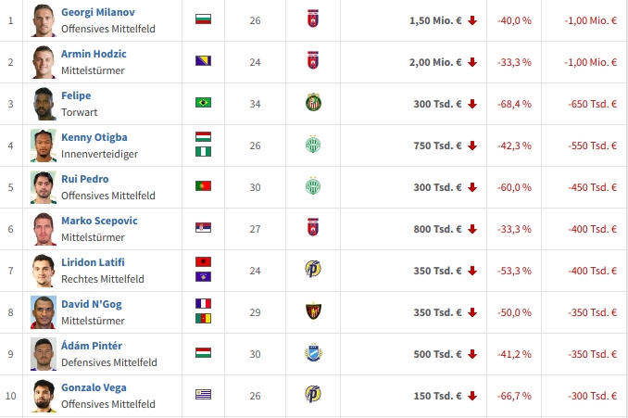Click the red down arrow in Rui Pedro's row
628x418 pixels.
click(x=472, y=187)
